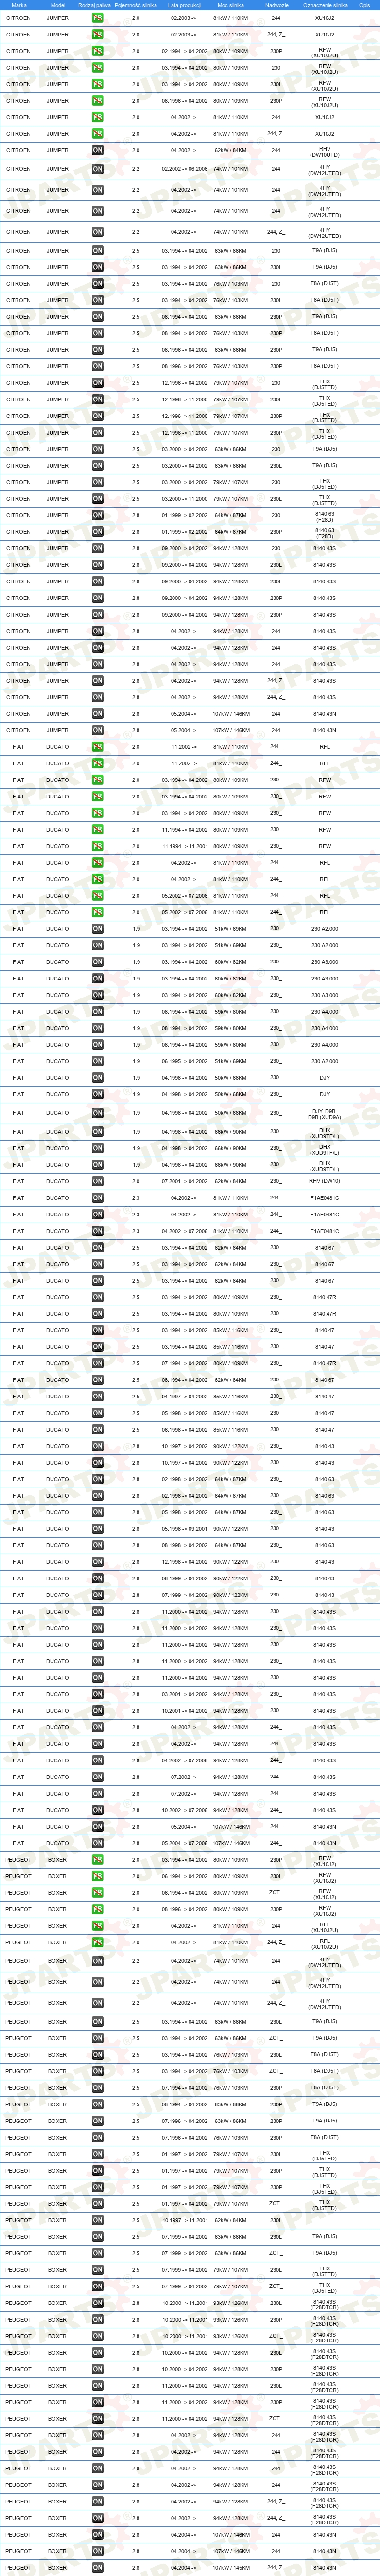This screenshot has height=2576, width=380.
Task: Click 'BOXER' in the 10.1997 -> 11.2001 row
Action: tap(58, 2221)
